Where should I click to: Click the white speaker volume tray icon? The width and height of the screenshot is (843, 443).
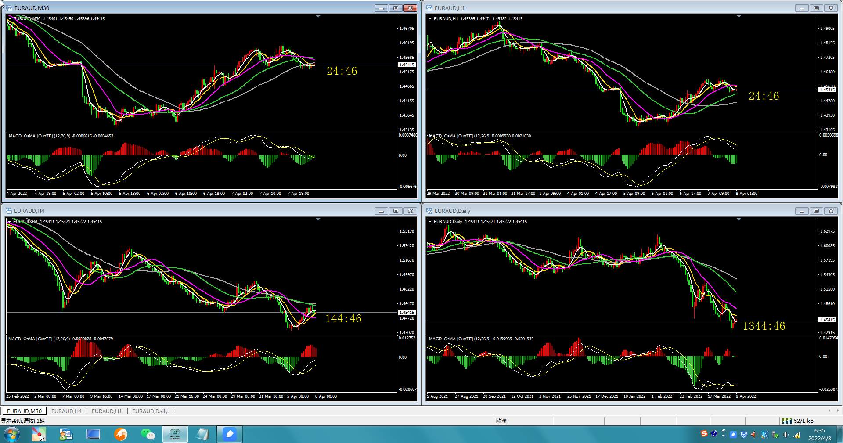click(x=786, y=435)
